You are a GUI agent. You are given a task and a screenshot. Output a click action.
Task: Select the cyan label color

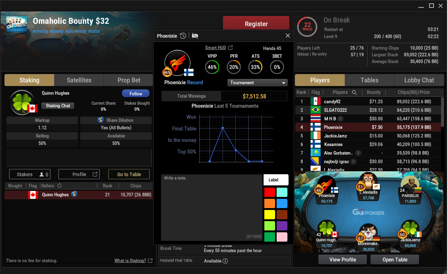(x=282, y=192)
